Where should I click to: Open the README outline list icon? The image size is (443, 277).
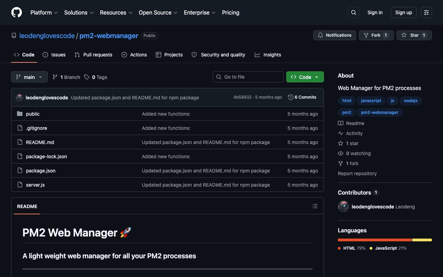pos(315,206)
